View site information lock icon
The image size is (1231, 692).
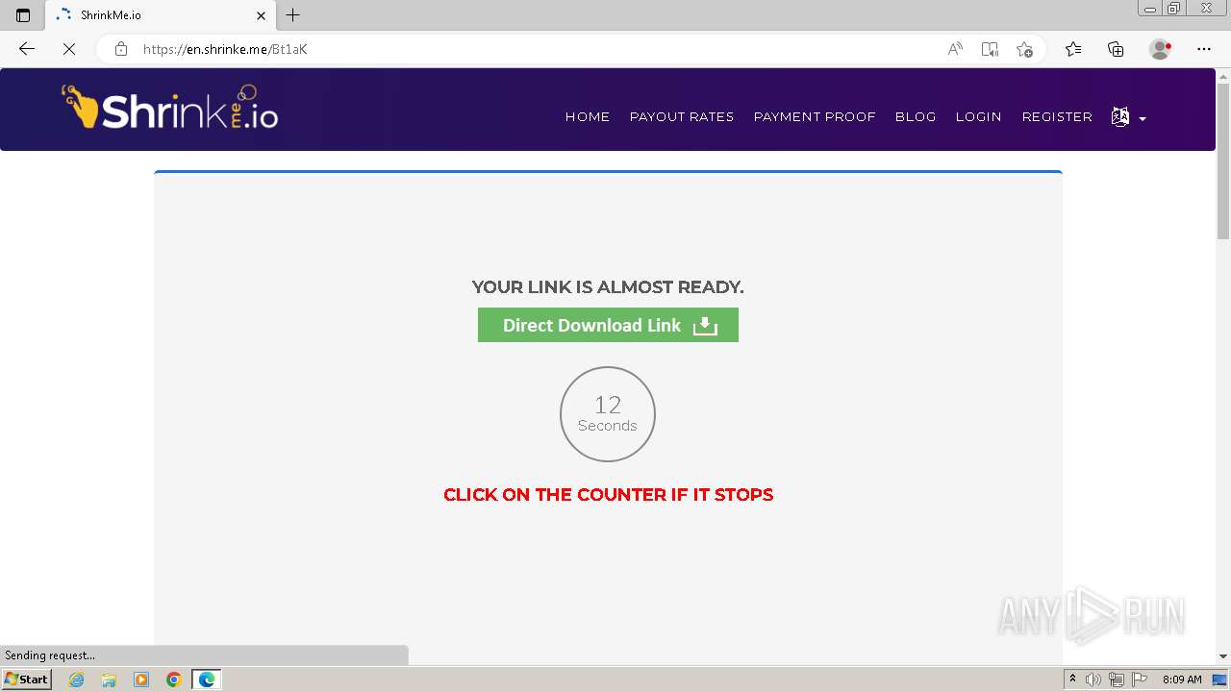(x=121, y=49)
